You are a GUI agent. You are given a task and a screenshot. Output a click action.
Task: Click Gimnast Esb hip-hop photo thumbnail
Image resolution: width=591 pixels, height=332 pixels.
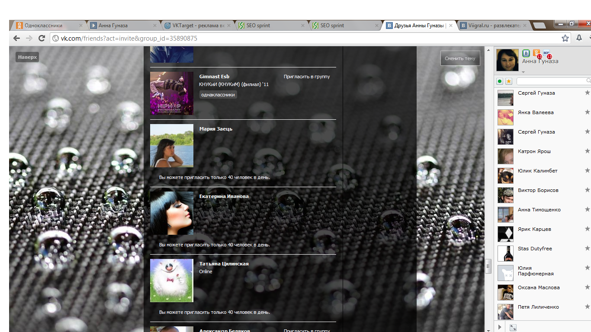172,93
